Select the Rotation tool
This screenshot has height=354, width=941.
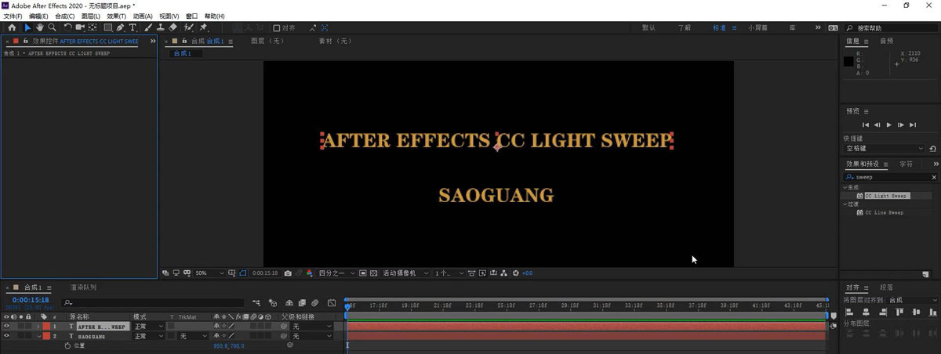[68, 27]
